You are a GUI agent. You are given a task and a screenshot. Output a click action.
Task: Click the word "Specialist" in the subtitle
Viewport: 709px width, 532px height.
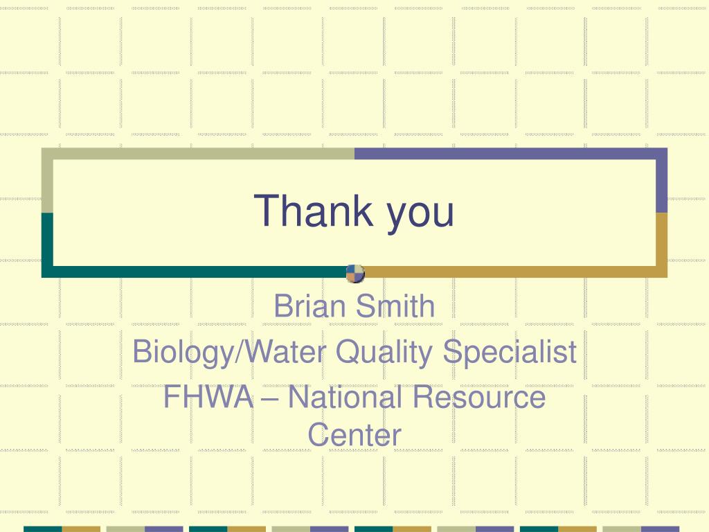coord(510,351)
